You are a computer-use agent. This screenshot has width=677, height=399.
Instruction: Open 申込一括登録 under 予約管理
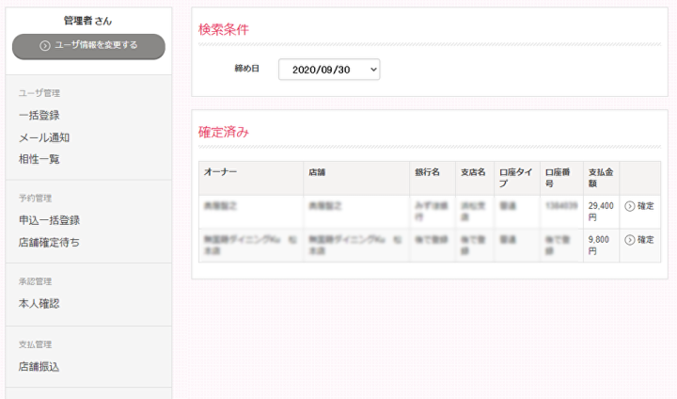coord(50,220)
